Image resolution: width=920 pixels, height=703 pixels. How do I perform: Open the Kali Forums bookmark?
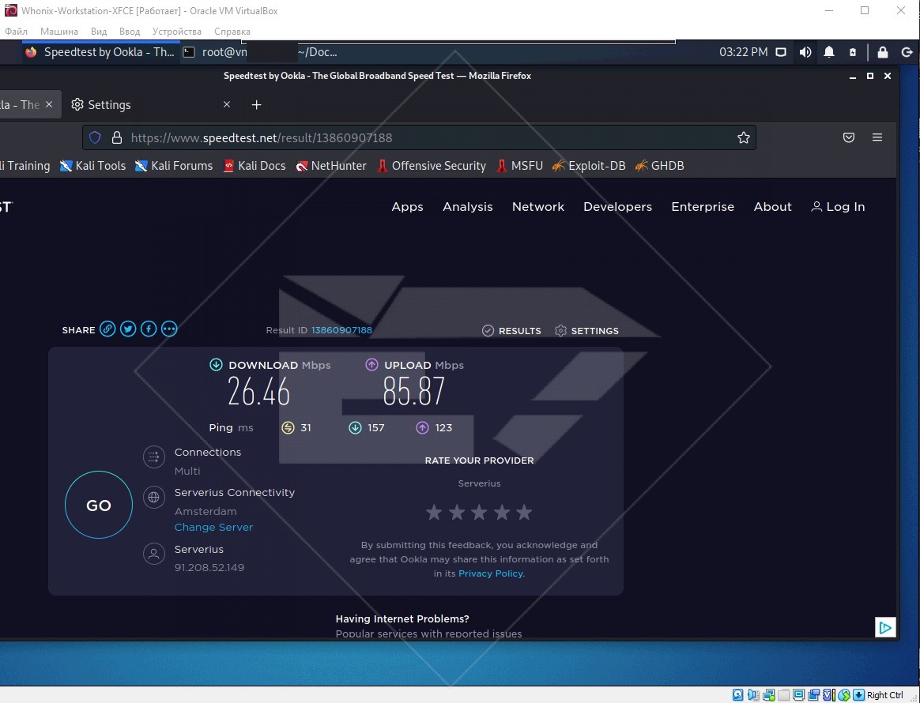click(174, 166)
